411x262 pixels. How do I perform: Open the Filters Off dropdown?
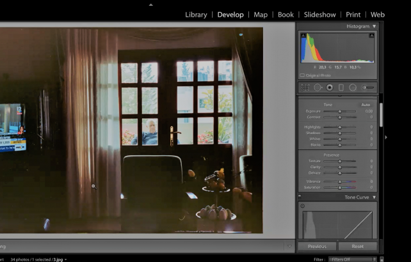click(x=350, y=259)
